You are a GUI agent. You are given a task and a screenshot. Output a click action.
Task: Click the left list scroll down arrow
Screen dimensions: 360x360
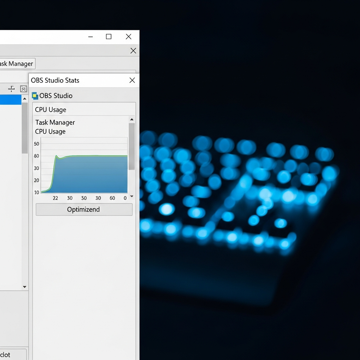pos(25,287)
